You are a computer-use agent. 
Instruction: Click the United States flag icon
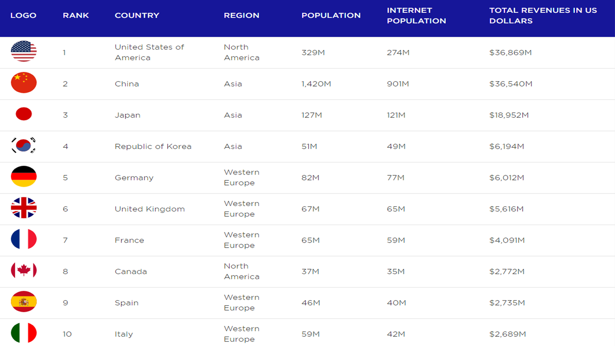[x=24, y=53]
